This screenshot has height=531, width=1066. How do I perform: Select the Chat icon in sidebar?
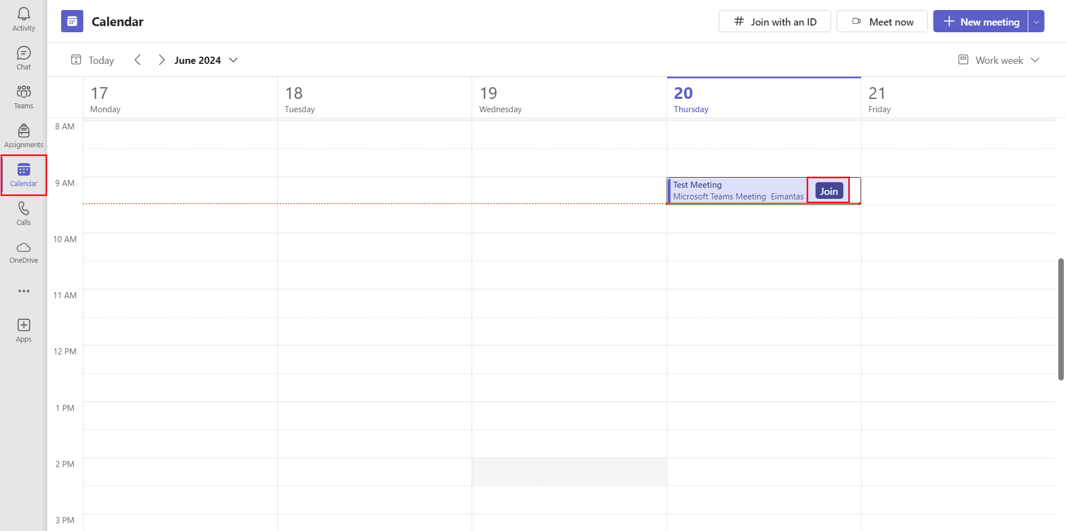pos(23,57)
